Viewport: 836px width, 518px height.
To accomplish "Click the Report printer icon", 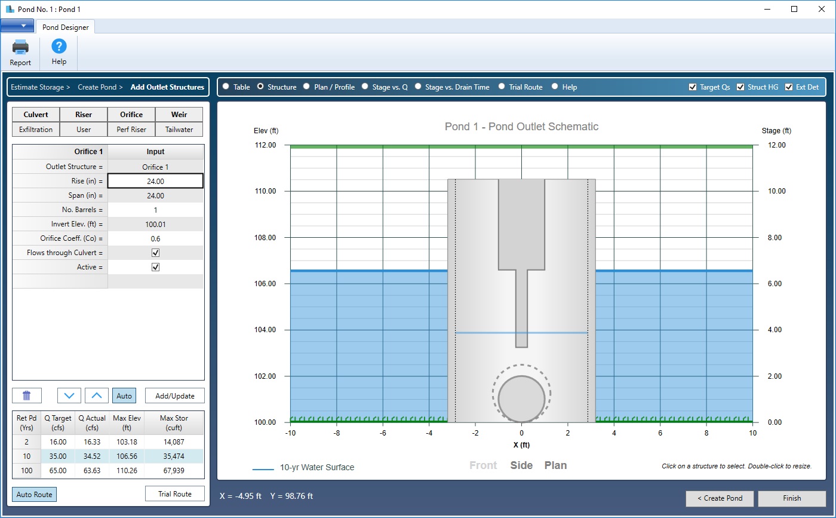I will point(20,47).
